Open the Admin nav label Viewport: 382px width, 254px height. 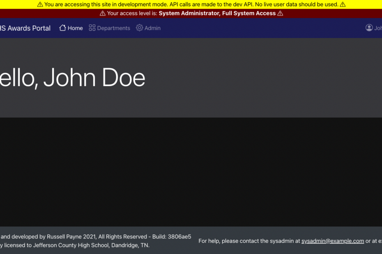tap(152, 28)
